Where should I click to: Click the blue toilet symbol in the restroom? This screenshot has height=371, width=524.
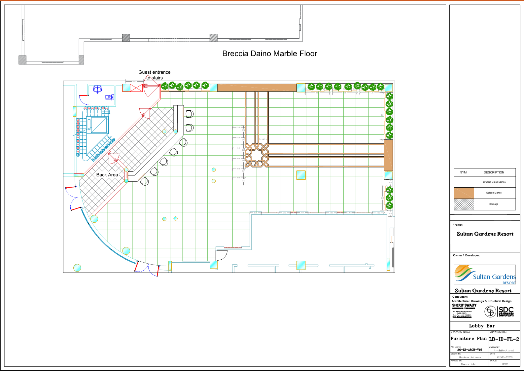(x=109, y=97)
